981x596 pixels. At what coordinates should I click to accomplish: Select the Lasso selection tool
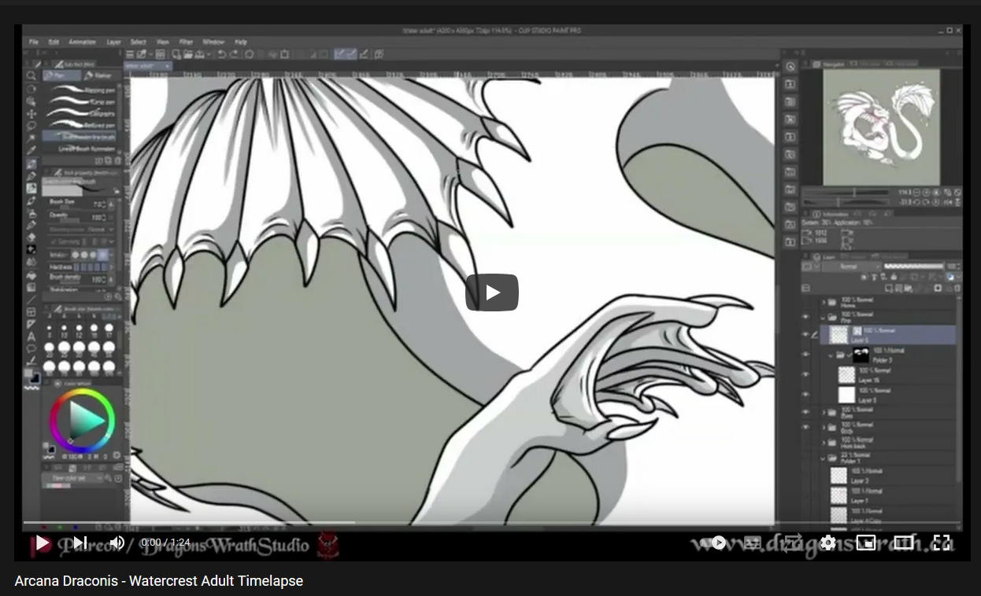(x=31, y=126)
